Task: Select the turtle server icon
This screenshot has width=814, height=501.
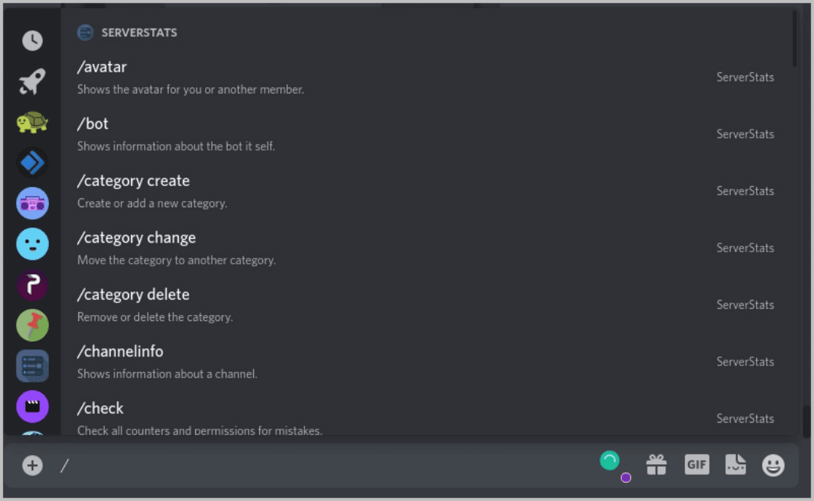Action: click(x=32, y=122)
